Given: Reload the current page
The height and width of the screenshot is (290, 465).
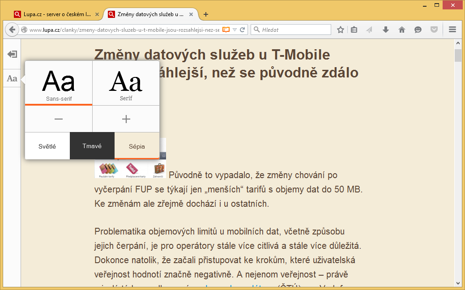Looking at the screenshot, I should [x=243, y=30].
